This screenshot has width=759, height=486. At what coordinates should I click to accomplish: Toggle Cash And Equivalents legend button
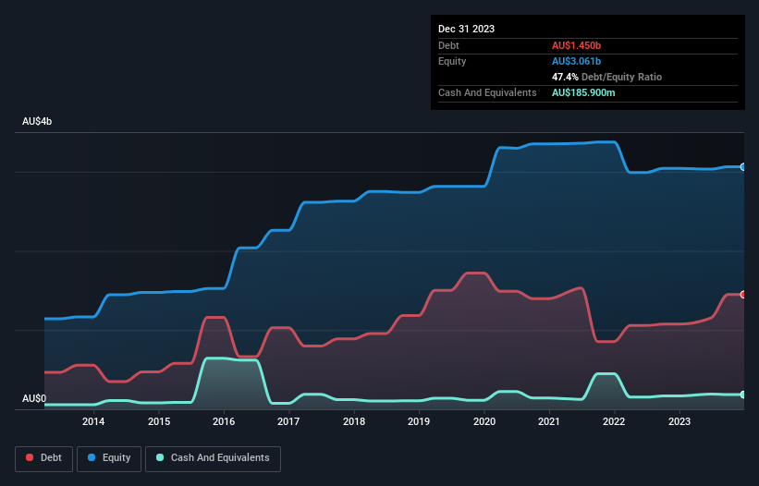pos(213,458)
